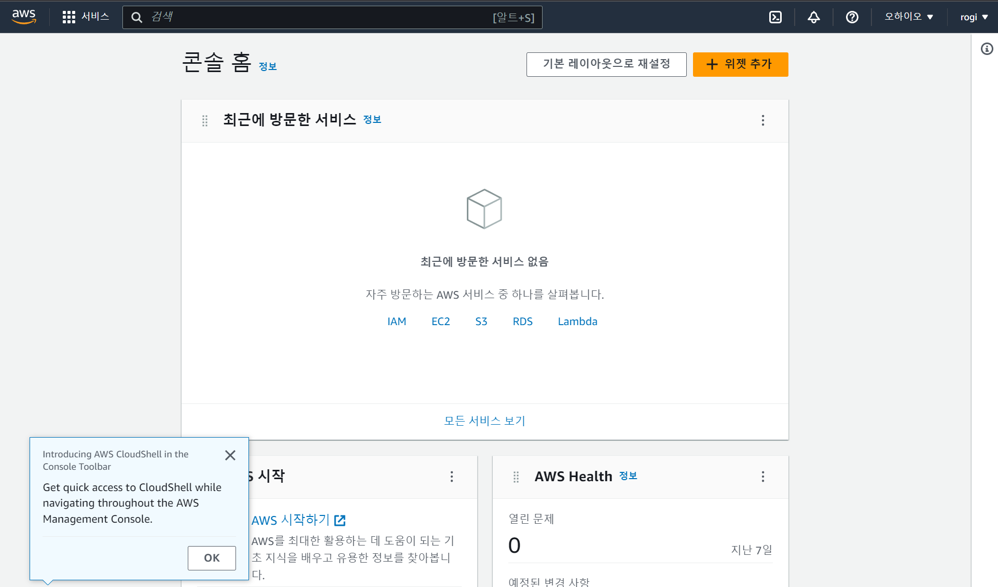
Task: Click the AWS logo
Action: 24,17
